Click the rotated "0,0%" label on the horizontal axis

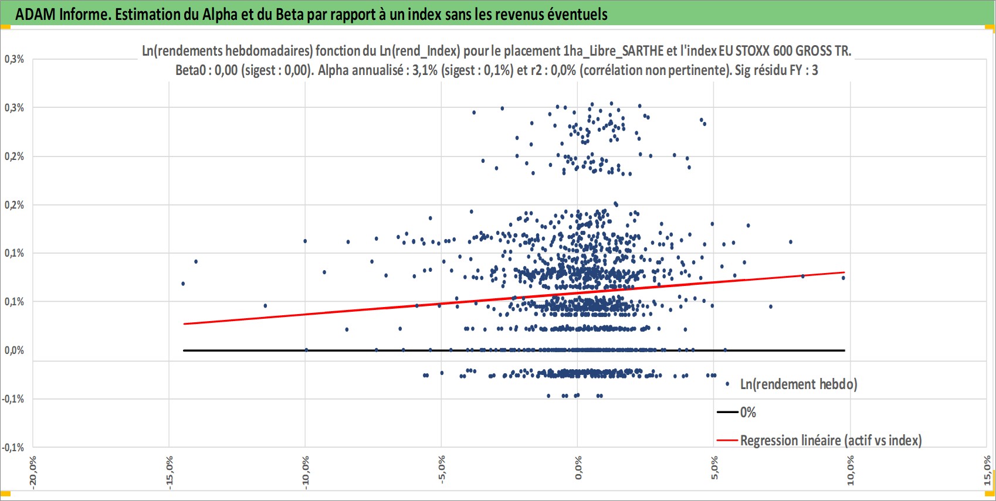(x=578, y=469)
